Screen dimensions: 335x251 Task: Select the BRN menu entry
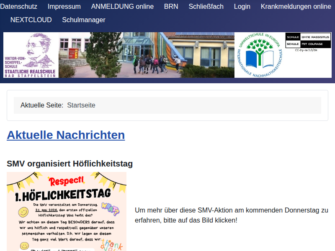tap(171, 6)
